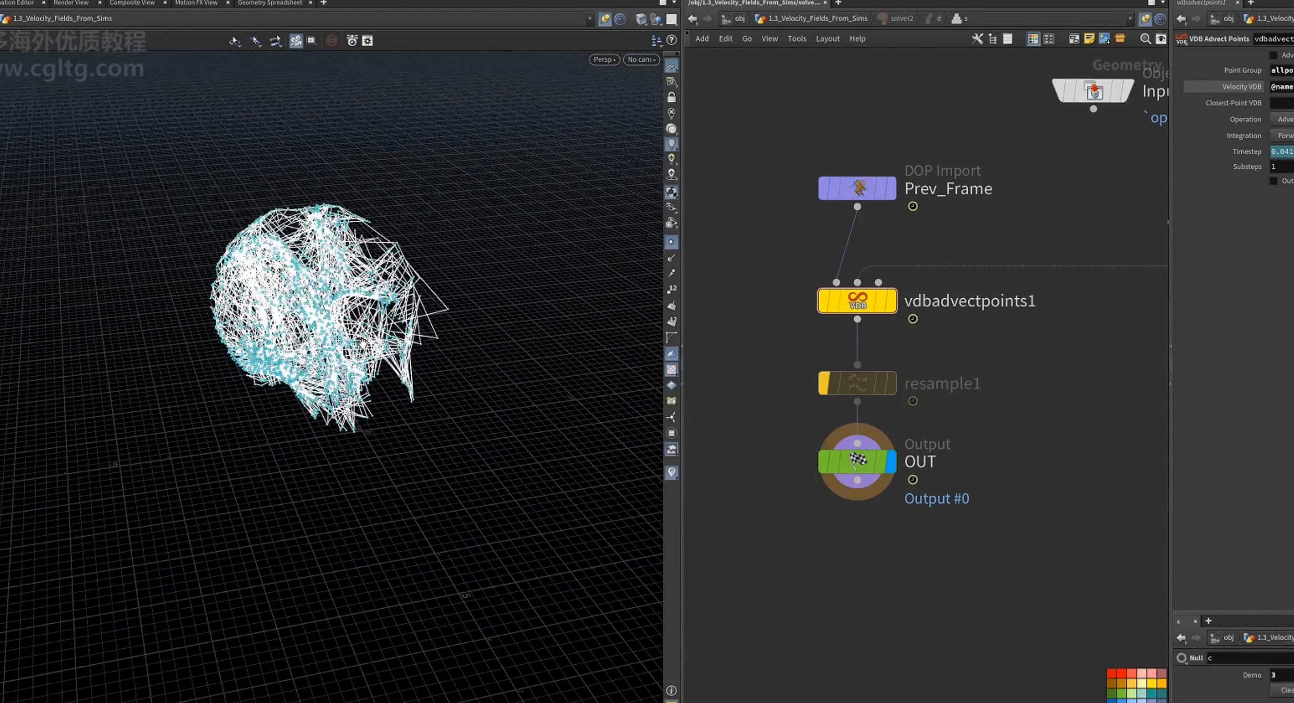Expand viewport path dropdown arrow

(590, 19)
